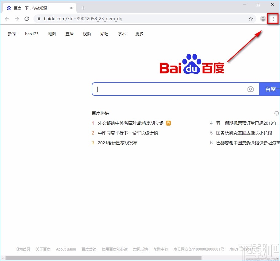Open a new tab with the plus button

(83, 8)
